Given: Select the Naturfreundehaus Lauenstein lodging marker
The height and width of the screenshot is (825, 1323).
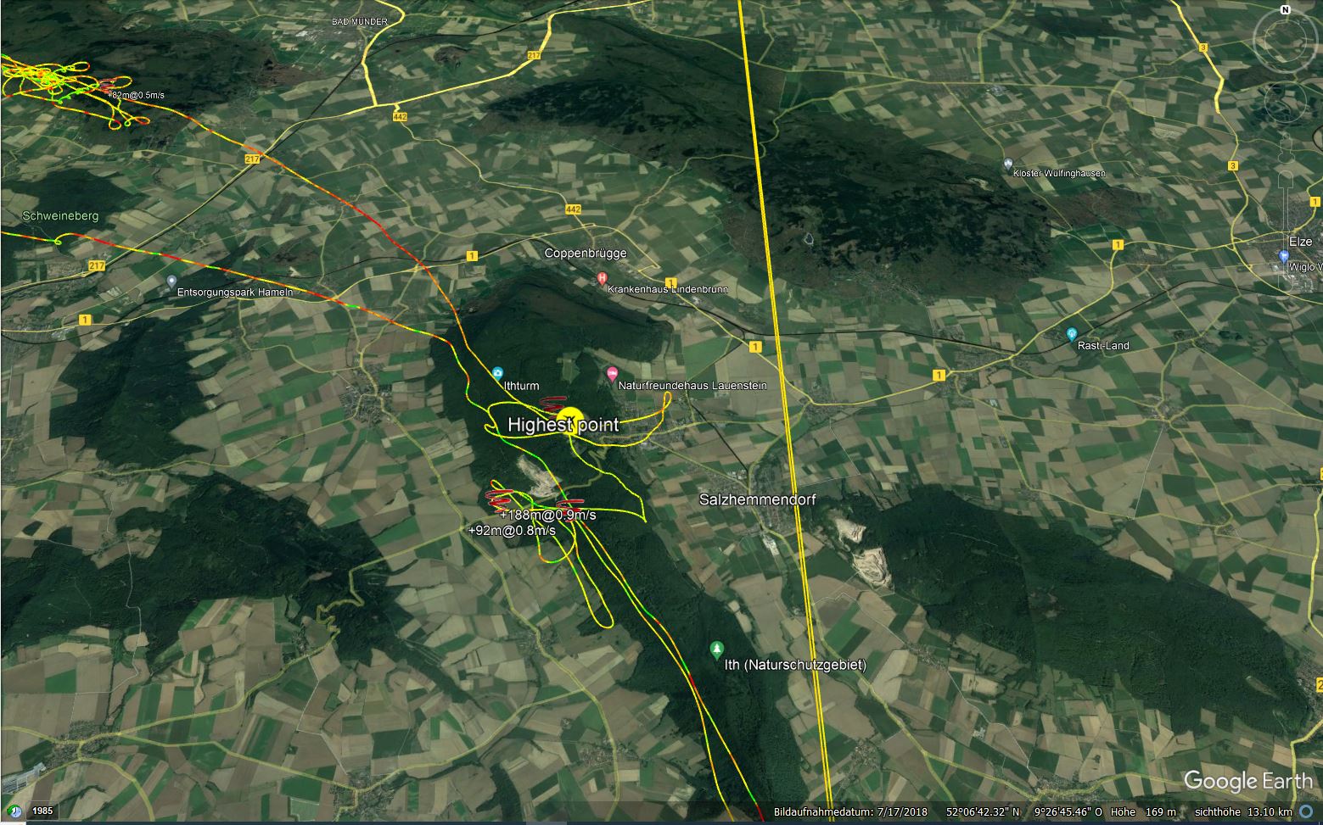Looking at the screenshot, I should (612, 373).
